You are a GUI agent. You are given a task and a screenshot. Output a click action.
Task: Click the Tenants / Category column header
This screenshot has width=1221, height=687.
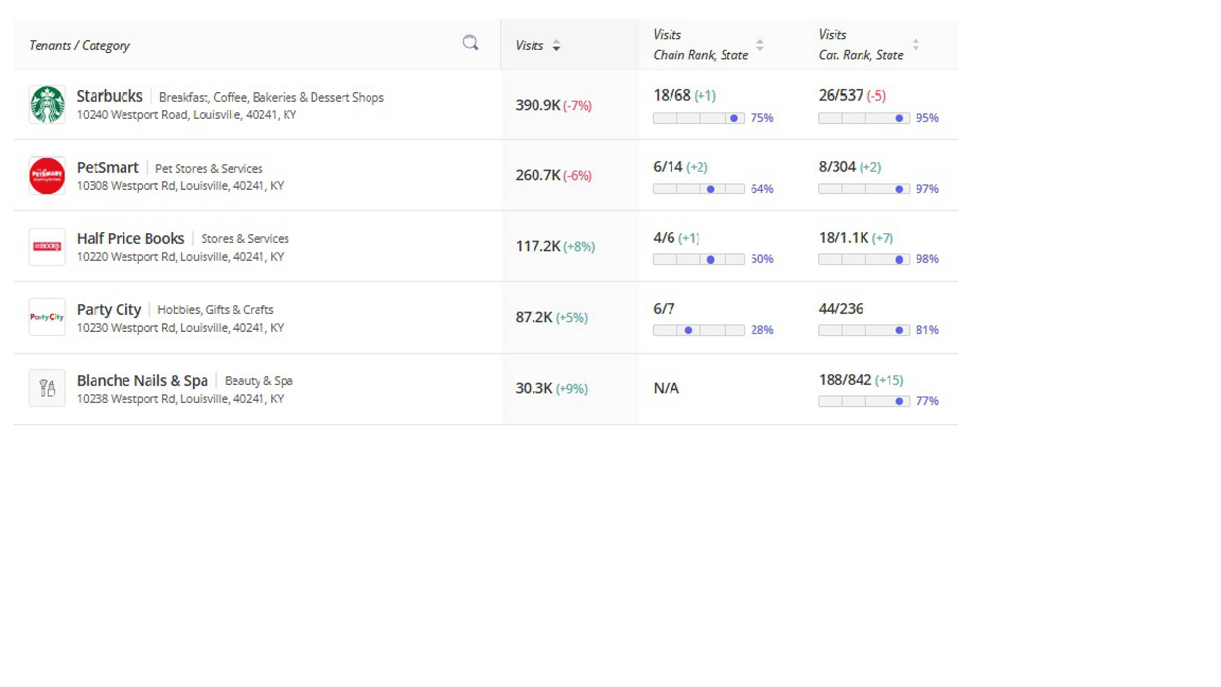click(80, 46)
